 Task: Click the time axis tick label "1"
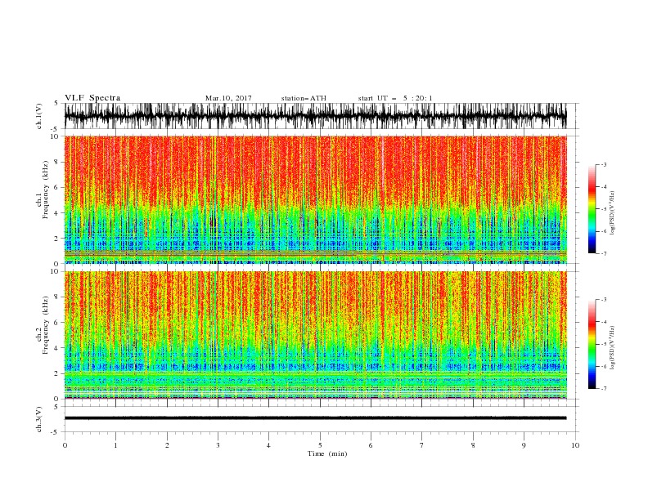pos(115,445)
